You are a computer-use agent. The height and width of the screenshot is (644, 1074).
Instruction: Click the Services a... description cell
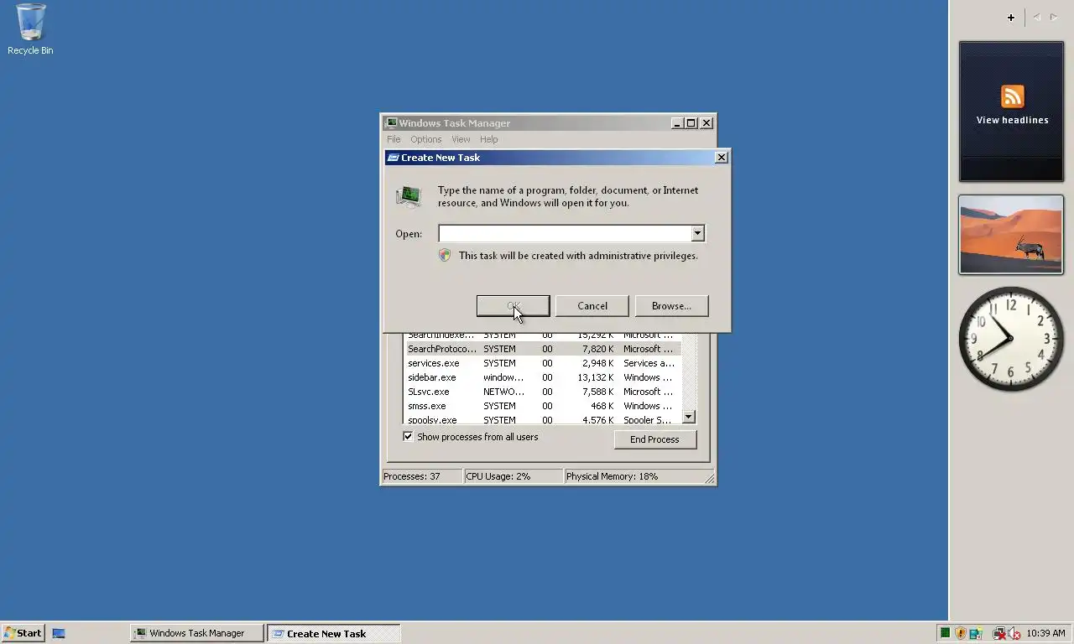[649, 363]
